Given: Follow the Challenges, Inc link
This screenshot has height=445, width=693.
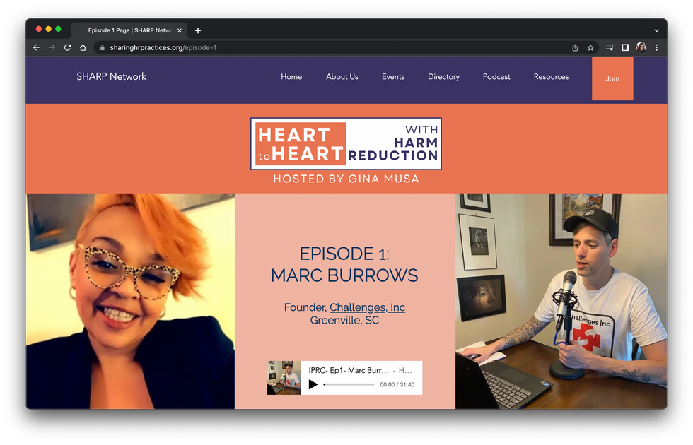Looking at the screenshot, I should [367, 307].
